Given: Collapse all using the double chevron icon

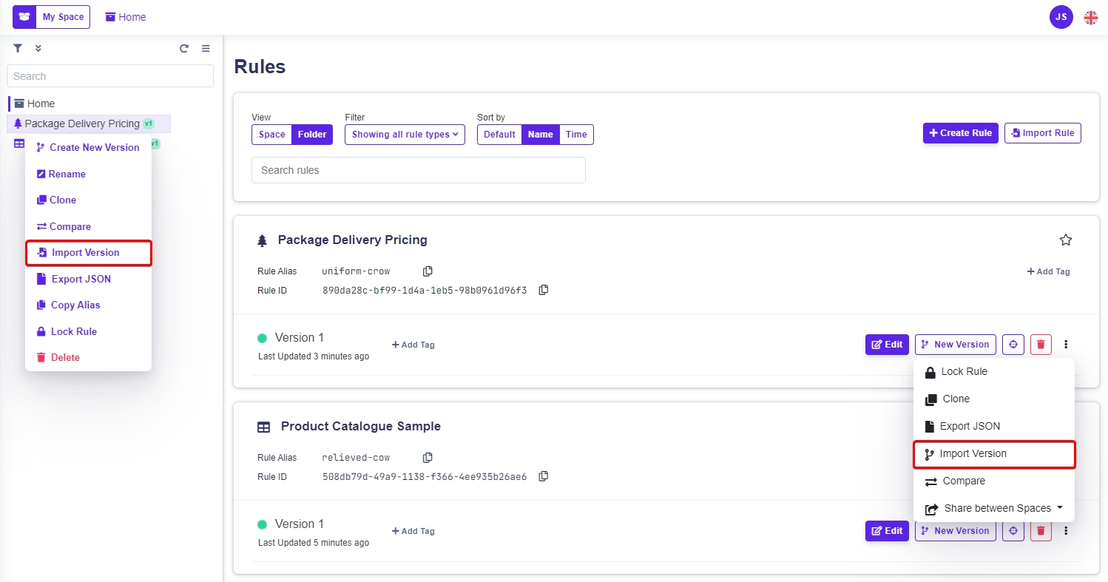Looking at the screenshot, I should coord(38,49).
